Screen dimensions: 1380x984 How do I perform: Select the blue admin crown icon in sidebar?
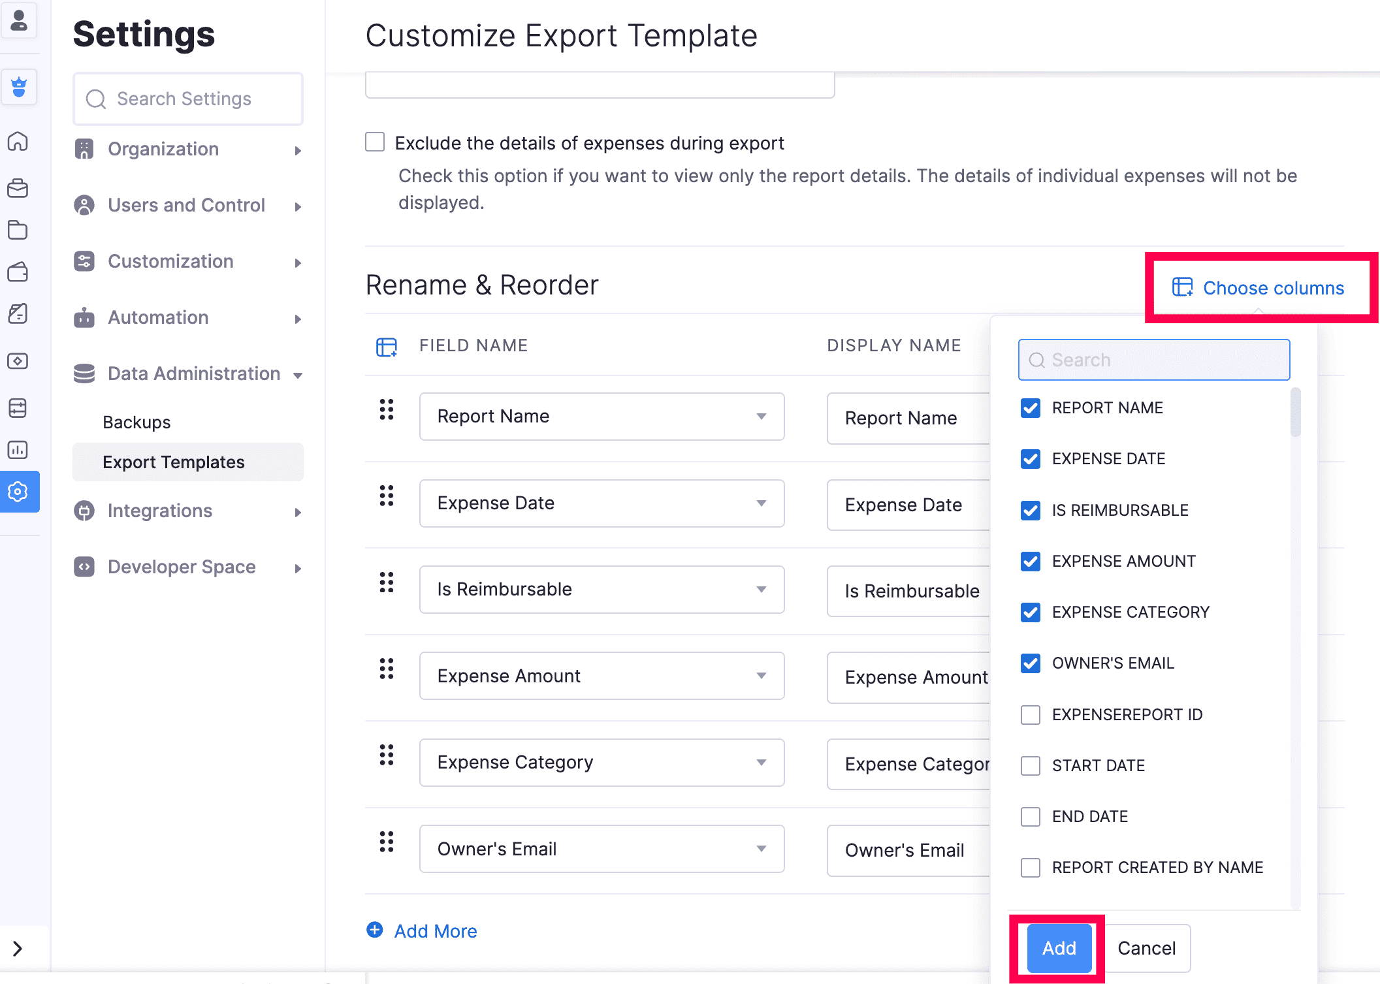point(19,87)
